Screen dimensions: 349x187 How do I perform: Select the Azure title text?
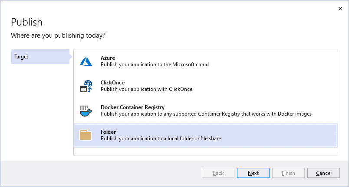click(108, 58)
